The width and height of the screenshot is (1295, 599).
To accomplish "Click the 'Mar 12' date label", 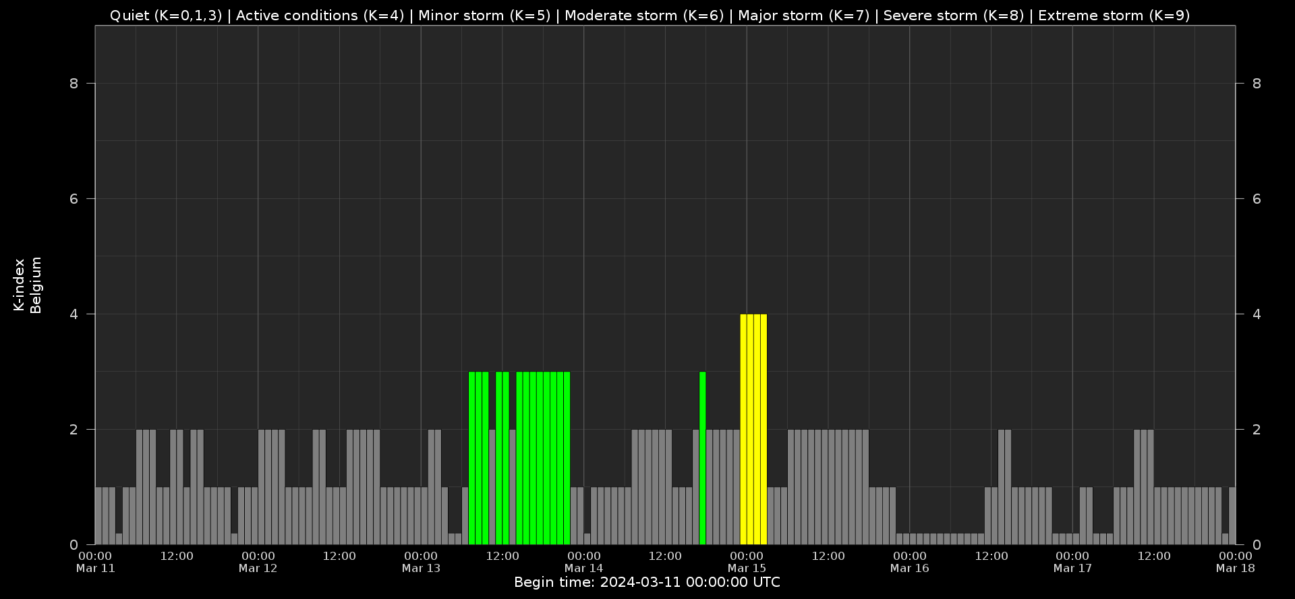I will (258, 568).
